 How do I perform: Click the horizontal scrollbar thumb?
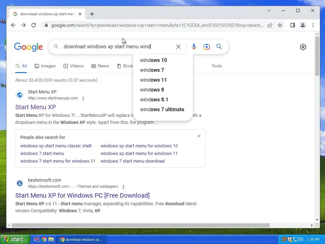click(x=140, y=225)
